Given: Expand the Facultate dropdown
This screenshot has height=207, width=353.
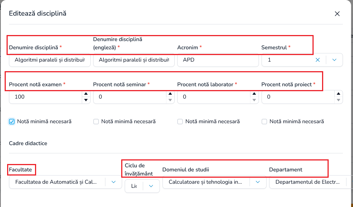Looking at the screenshot, I should [114, 182].
